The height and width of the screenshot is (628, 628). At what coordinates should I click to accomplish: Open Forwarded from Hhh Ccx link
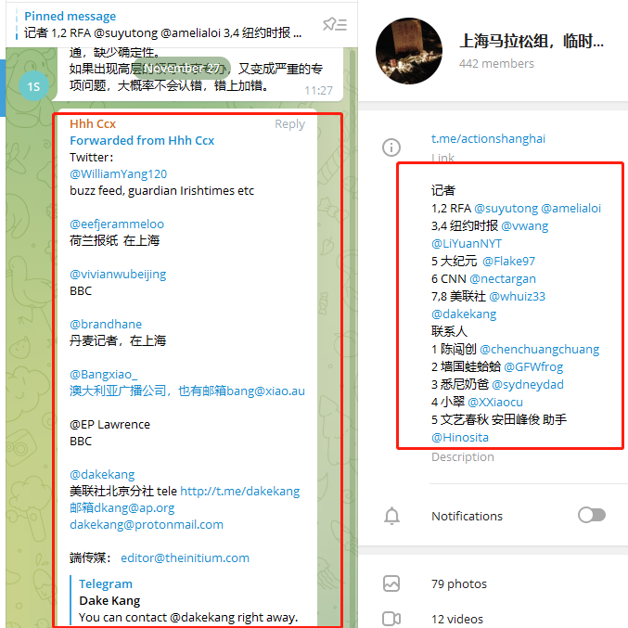(x=142, y=141)
